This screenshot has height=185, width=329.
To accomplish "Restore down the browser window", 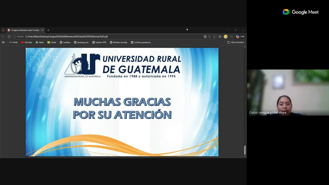I will coord(235,30).
